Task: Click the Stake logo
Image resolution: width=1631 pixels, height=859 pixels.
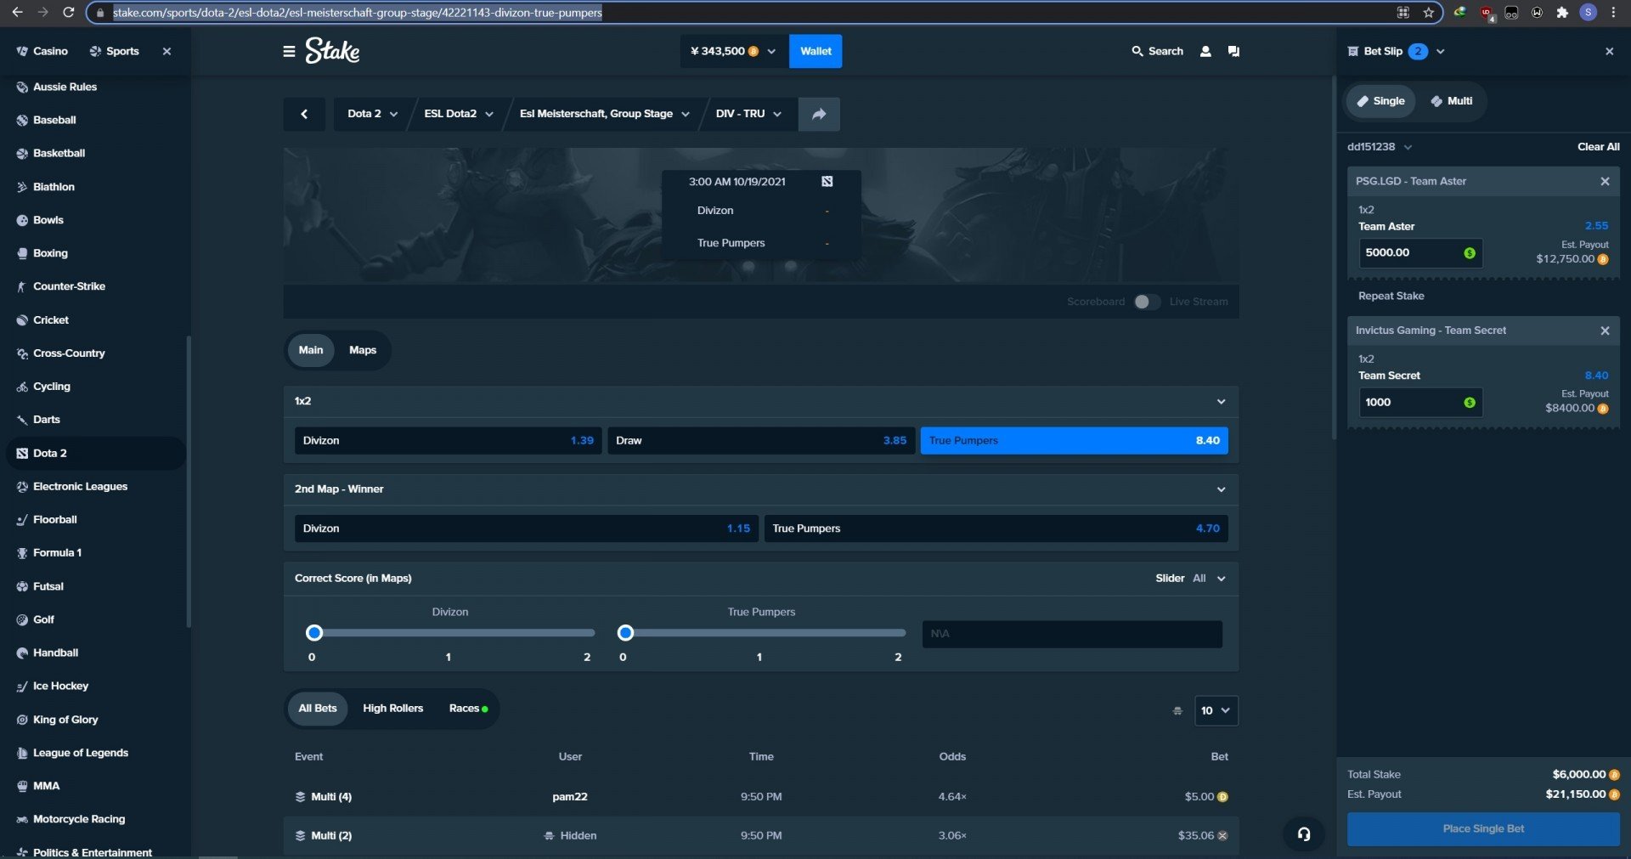Action: tap(332, 51)
